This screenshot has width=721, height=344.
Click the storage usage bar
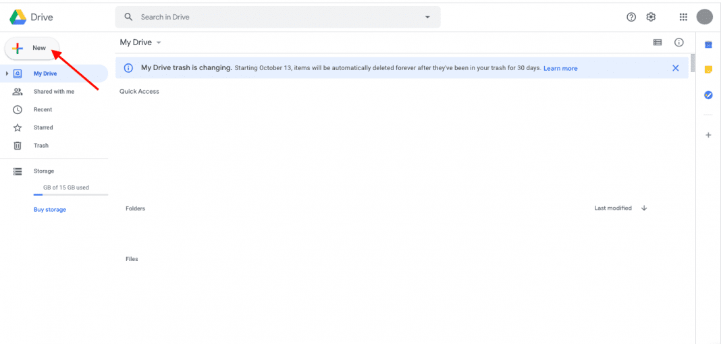tap(71, 195)
